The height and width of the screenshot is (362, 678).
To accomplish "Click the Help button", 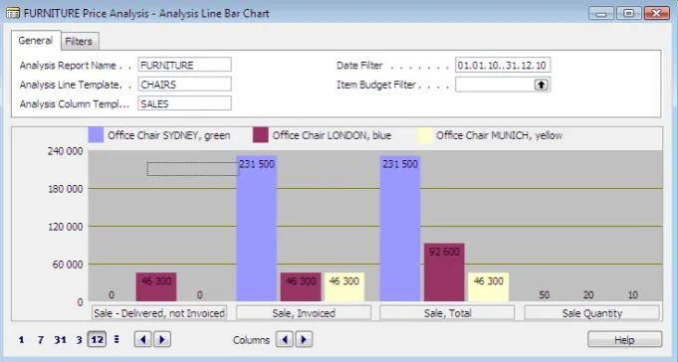I will [624, 339].
